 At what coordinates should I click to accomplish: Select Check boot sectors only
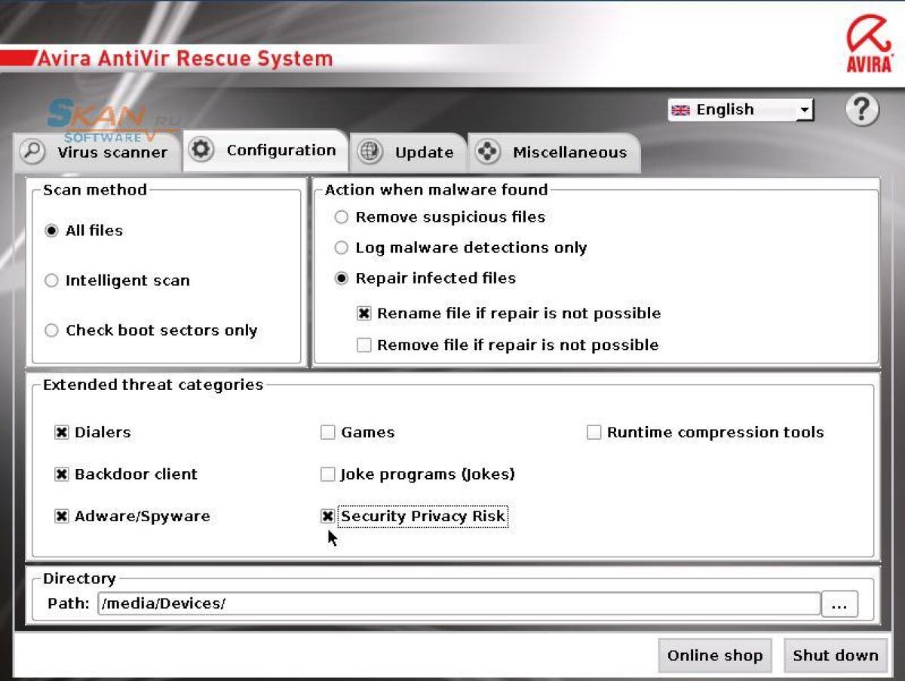(x=51, y=330)
